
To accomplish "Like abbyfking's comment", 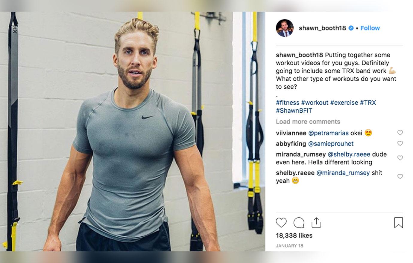I will pos(400,143).
